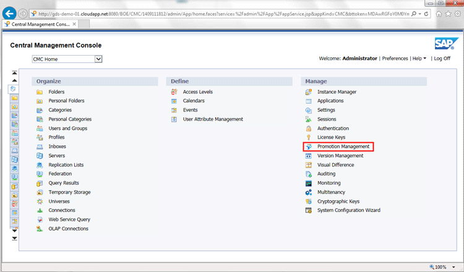464x272 pixels.
Task: Click the Cryptographic Keys icon
Action: 308,202
